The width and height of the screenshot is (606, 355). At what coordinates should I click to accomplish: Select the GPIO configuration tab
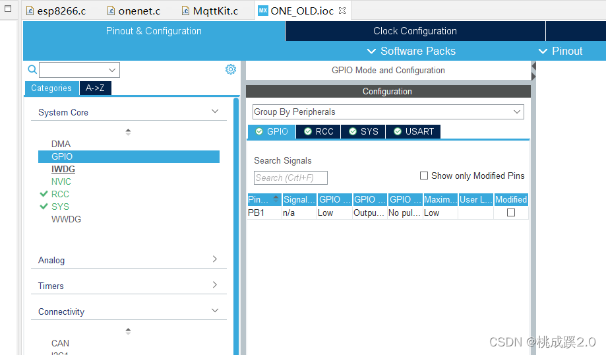pos(272,131)
